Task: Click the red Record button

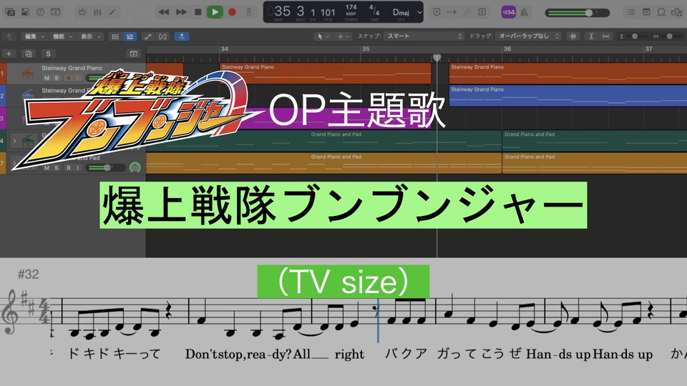Action: [x=232, y=12]
